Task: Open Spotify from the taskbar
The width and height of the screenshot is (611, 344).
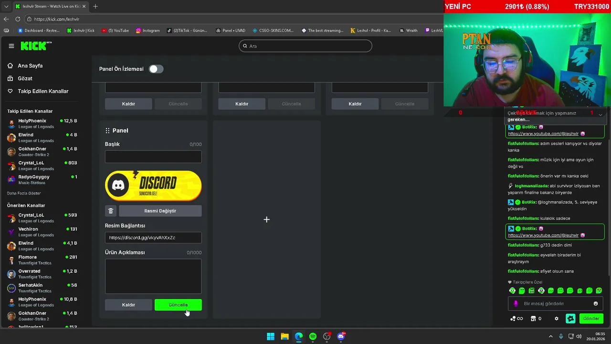Action: [313, 336]
